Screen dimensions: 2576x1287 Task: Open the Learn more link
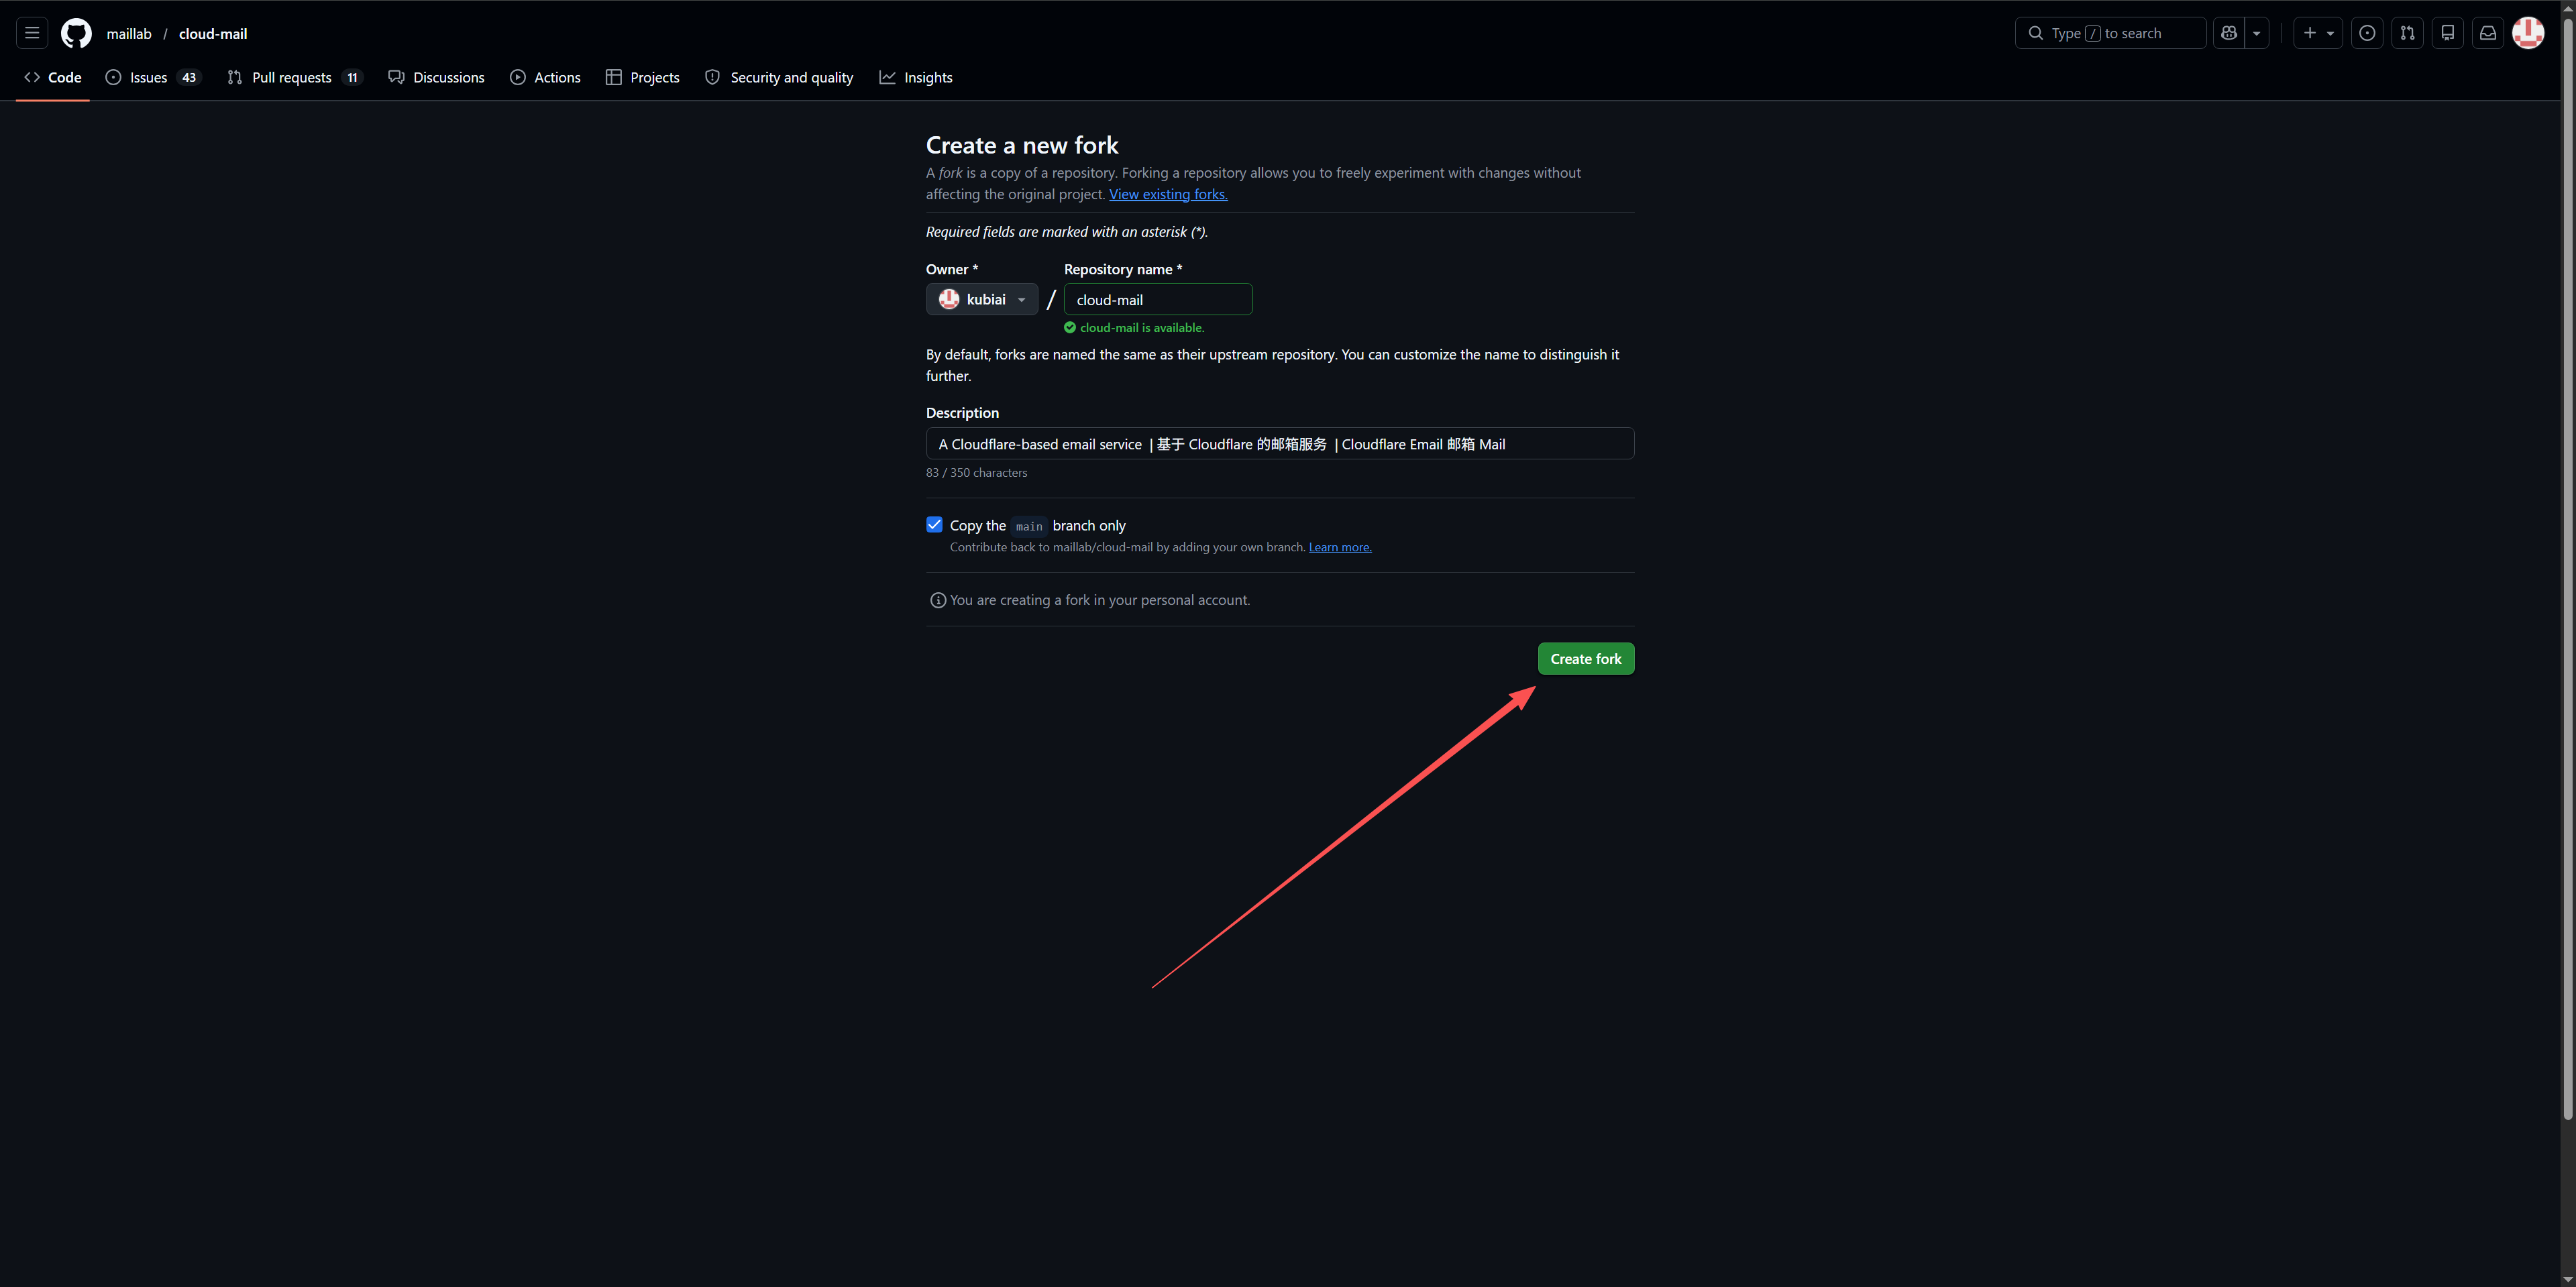pyautogui.click(x=1340, y=547)
